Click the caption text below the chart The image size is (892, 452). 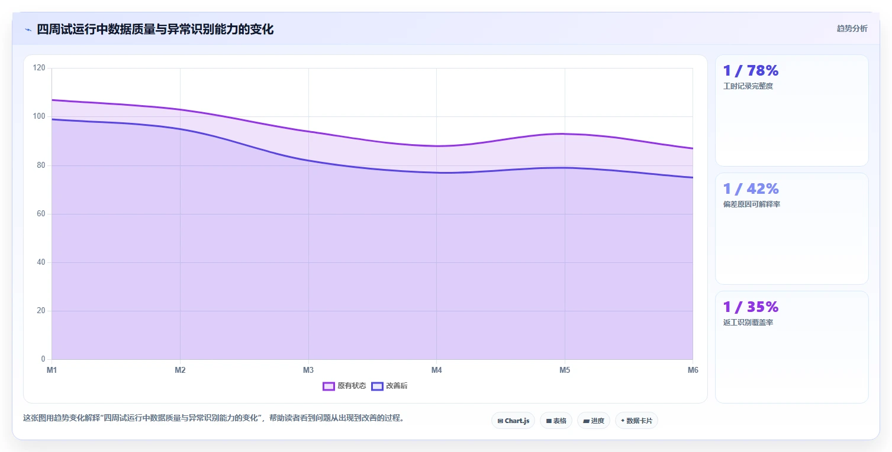[x=214, y=418]
